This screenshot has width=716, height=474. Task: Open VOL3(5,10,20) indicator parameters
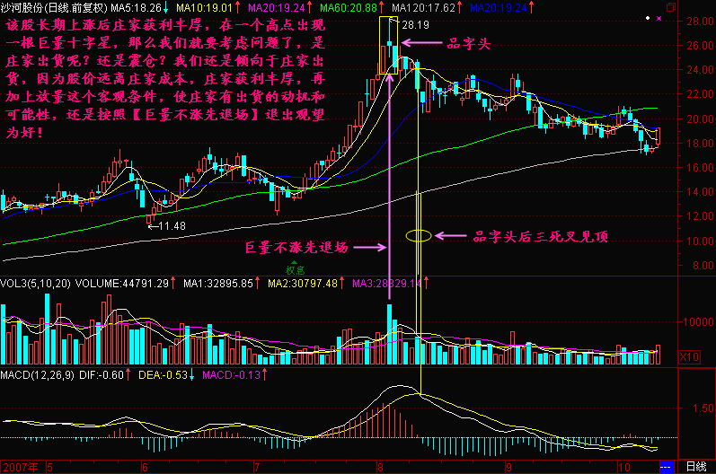point(36,284)
